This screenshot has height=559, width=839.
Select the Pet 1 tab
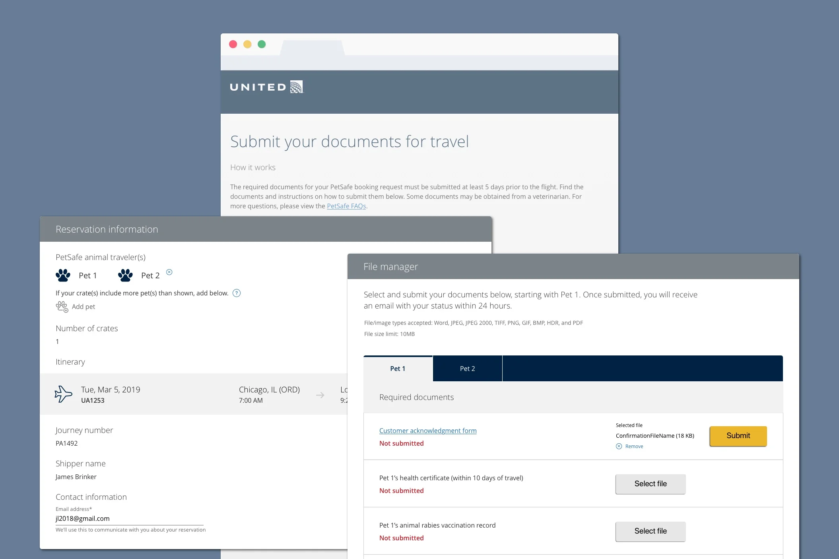398,369
